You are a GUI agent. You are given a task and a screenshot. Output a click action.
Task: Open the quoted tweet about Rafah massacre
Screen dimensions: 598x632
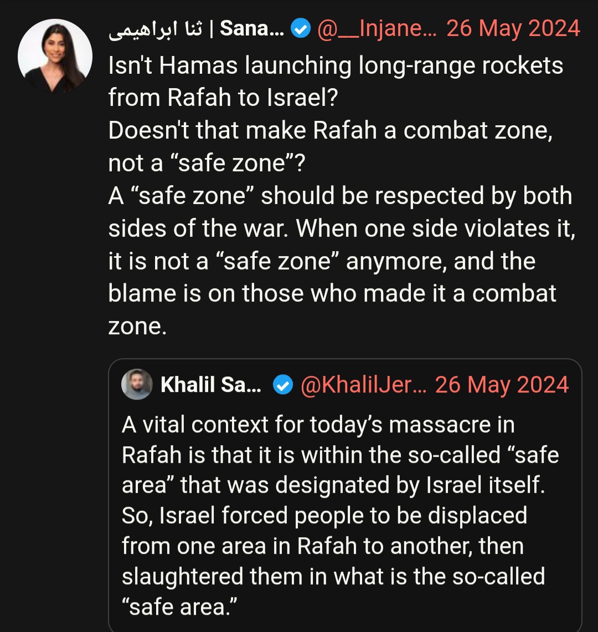tap(345, 496)
